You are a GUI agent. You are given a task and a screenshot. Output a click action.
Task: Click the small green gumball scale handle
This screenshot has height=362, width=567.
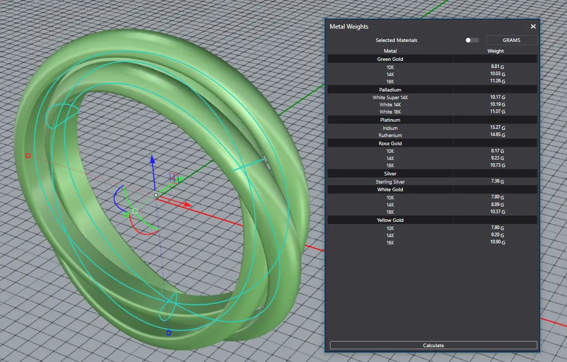click(x=126, y=215)
